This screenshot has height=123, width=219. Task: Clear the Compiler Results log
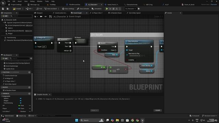tap(158, 110)
